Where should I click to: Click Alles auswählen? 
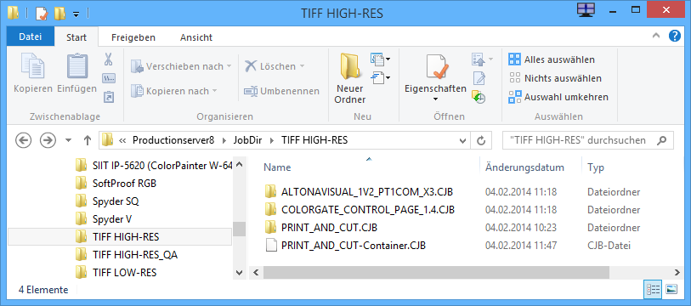click(552, 59)
